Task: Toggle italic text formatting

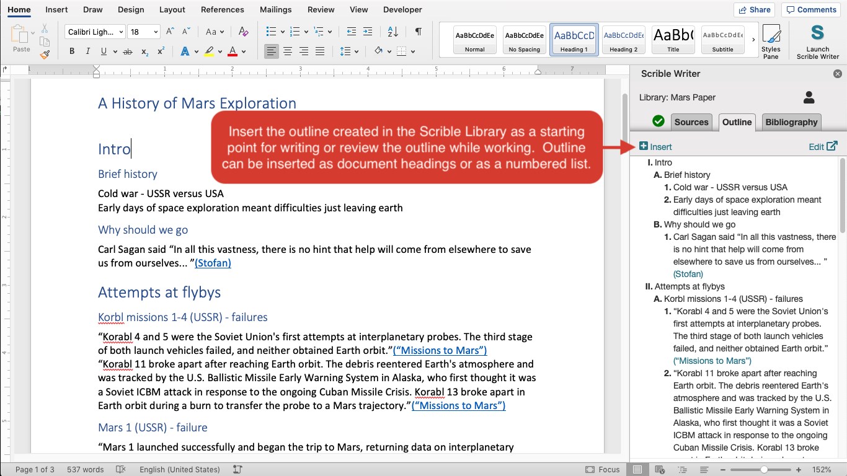Action: tap(88, 51)
